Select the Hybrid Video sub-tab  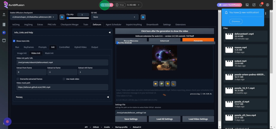(80, 47)
